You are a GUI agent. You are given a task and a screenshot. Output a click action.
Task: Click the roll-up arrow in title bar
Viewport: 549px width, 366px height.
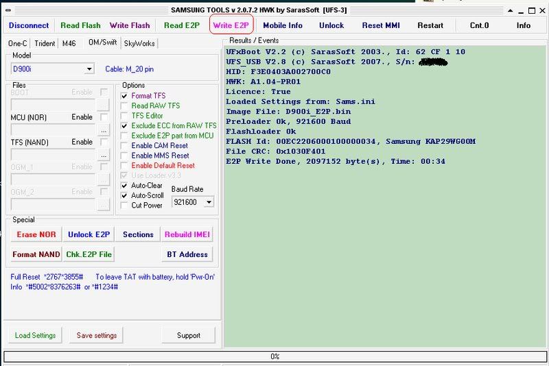pyautogui.click(x=510, y=11)
